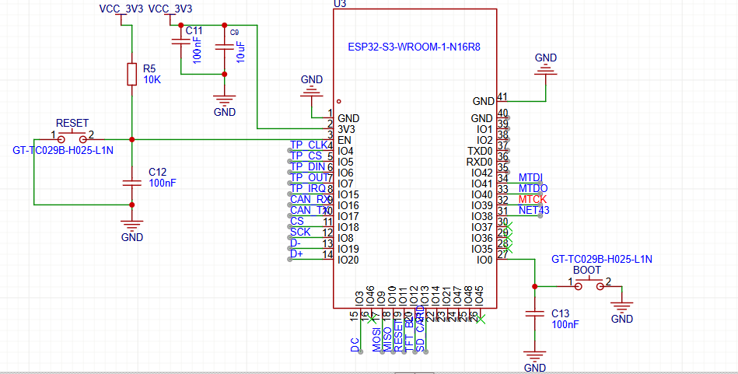Click the GND symbol wired to pin 41
Image resolution: width=738 pixels, height=374 pixels.
coord(545,68)
